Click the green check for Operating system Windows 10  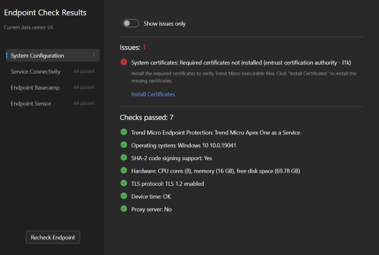(x=124, y=145)
